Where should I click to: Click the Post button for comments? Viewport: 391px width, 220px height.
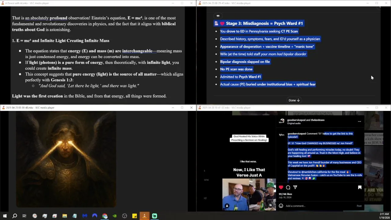point(359,206)
